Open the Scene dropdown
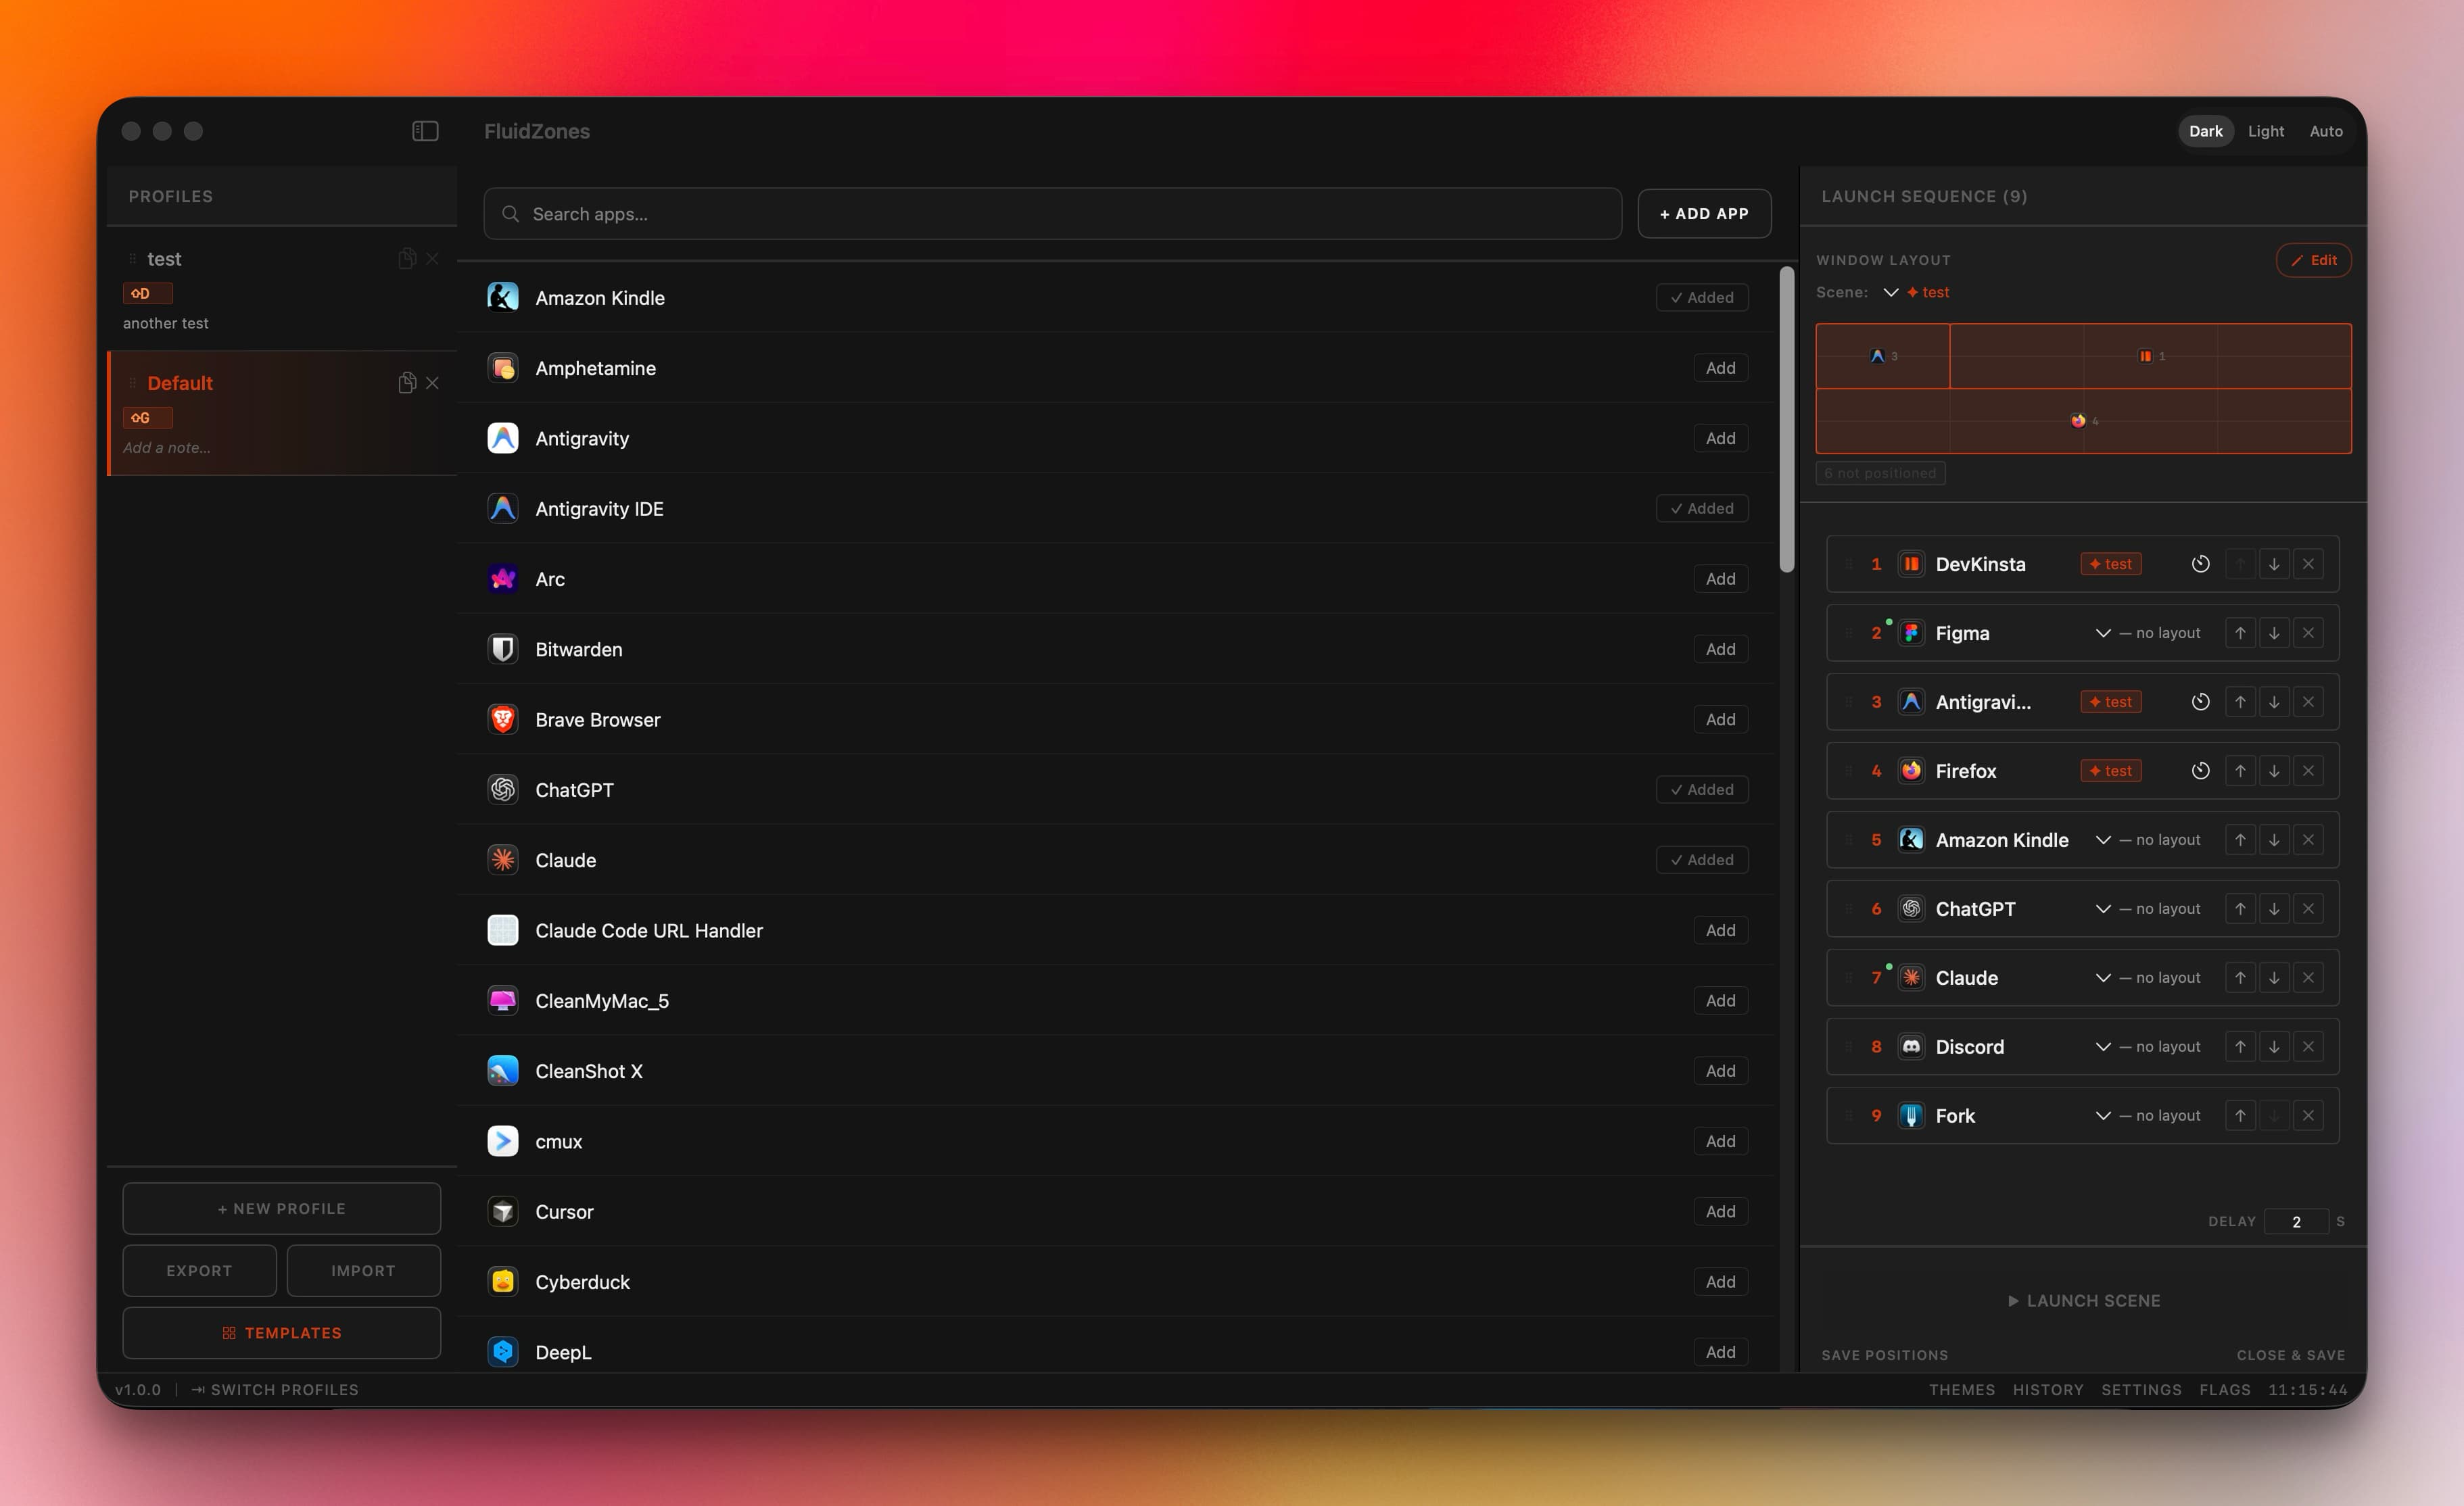The width and height of the screenshot is (2464, 1506). tap(1915, 292)
